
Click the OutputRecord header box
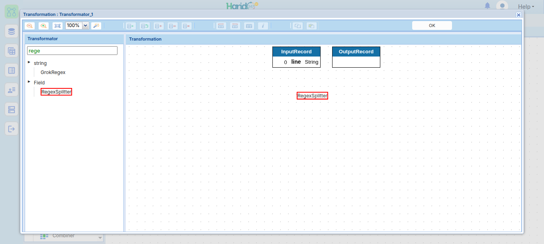(x=356, y=52)
